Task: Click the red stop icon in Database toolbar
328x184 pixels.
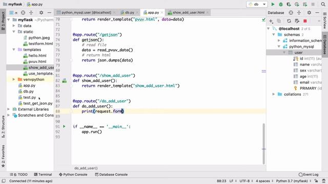Action: (305, 21)
